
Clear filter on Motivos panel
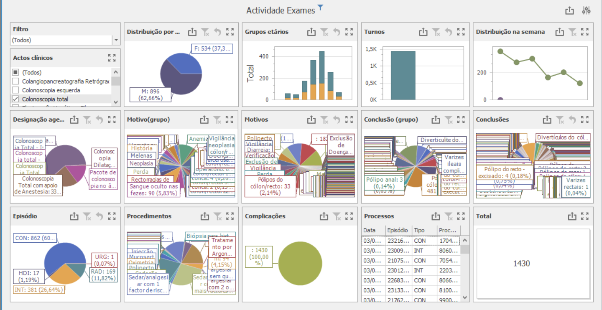(x=324, y=120)
